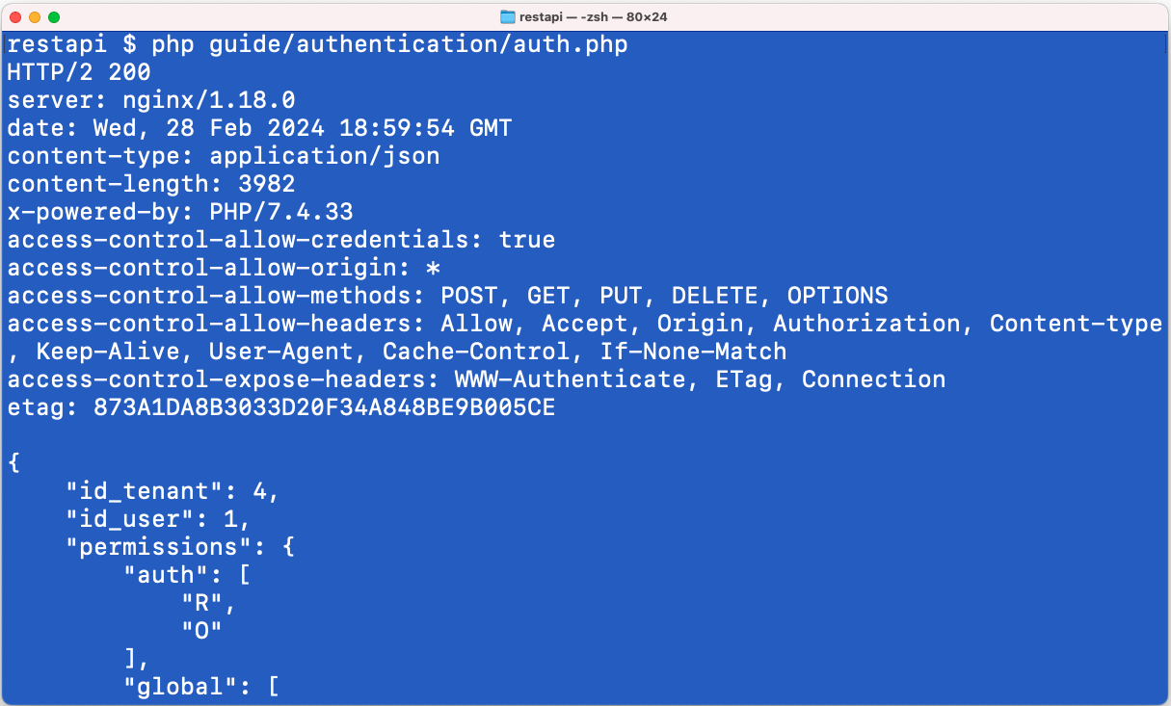
Task: Click the "server: nginx/1.18.0" header line
Action: [150, 100]
